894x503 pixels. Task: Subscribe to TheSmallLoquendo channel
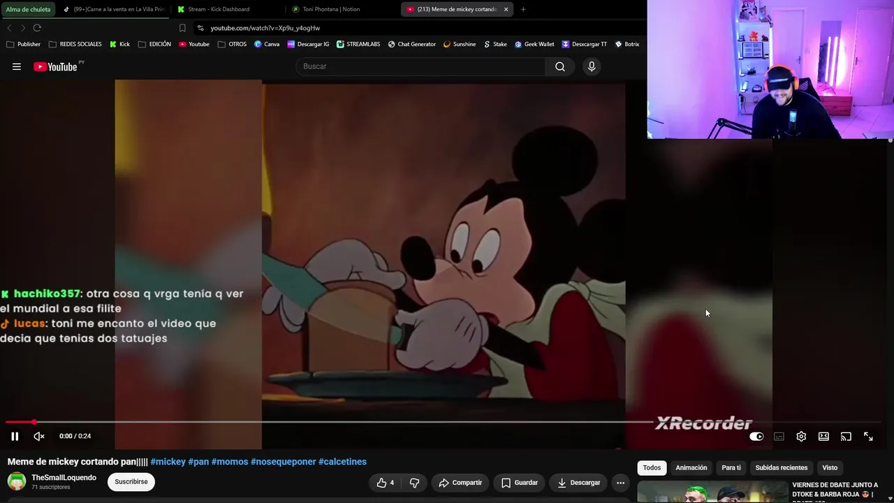pos(131,481)
